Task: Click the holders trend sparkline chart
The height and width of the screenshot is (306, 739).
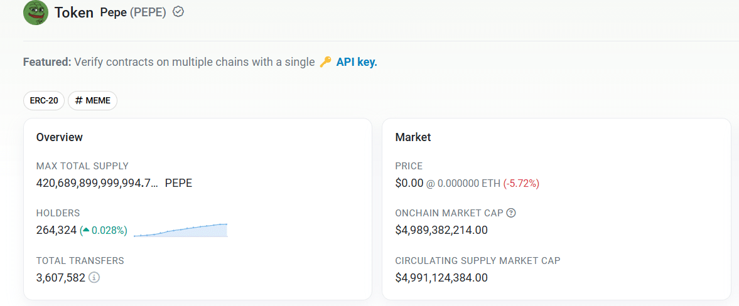Action: [180, 230]
